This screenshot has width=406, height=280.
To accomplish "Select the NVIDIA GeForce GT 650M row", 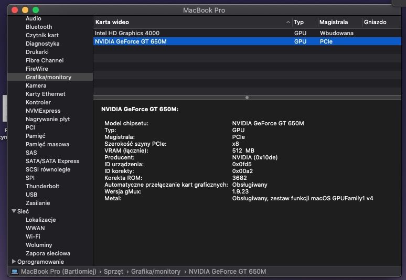I will (x=247, y=41).
